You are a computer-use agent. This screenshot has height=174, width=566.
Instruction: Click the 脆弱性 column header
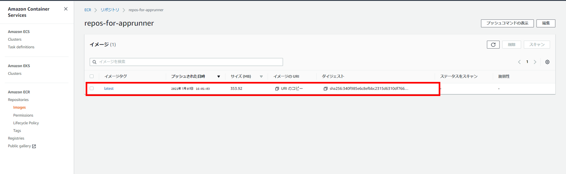[x=504, y=76]
